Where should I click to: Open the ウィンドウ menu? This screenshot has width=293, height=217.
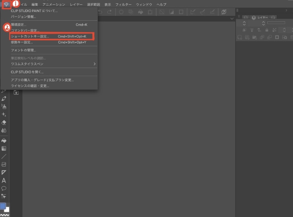144,4
